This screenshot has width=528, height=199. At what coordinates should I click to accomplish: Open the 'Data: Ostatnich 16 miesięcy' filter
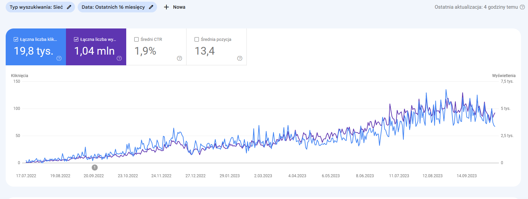(113, 7)
